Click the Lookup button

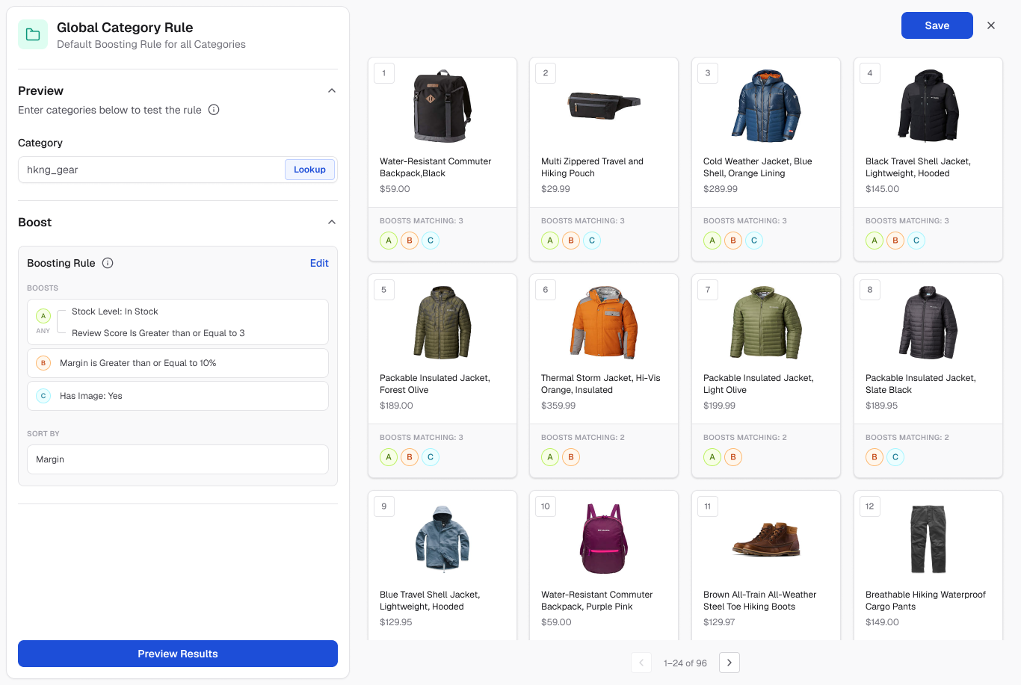309,170
